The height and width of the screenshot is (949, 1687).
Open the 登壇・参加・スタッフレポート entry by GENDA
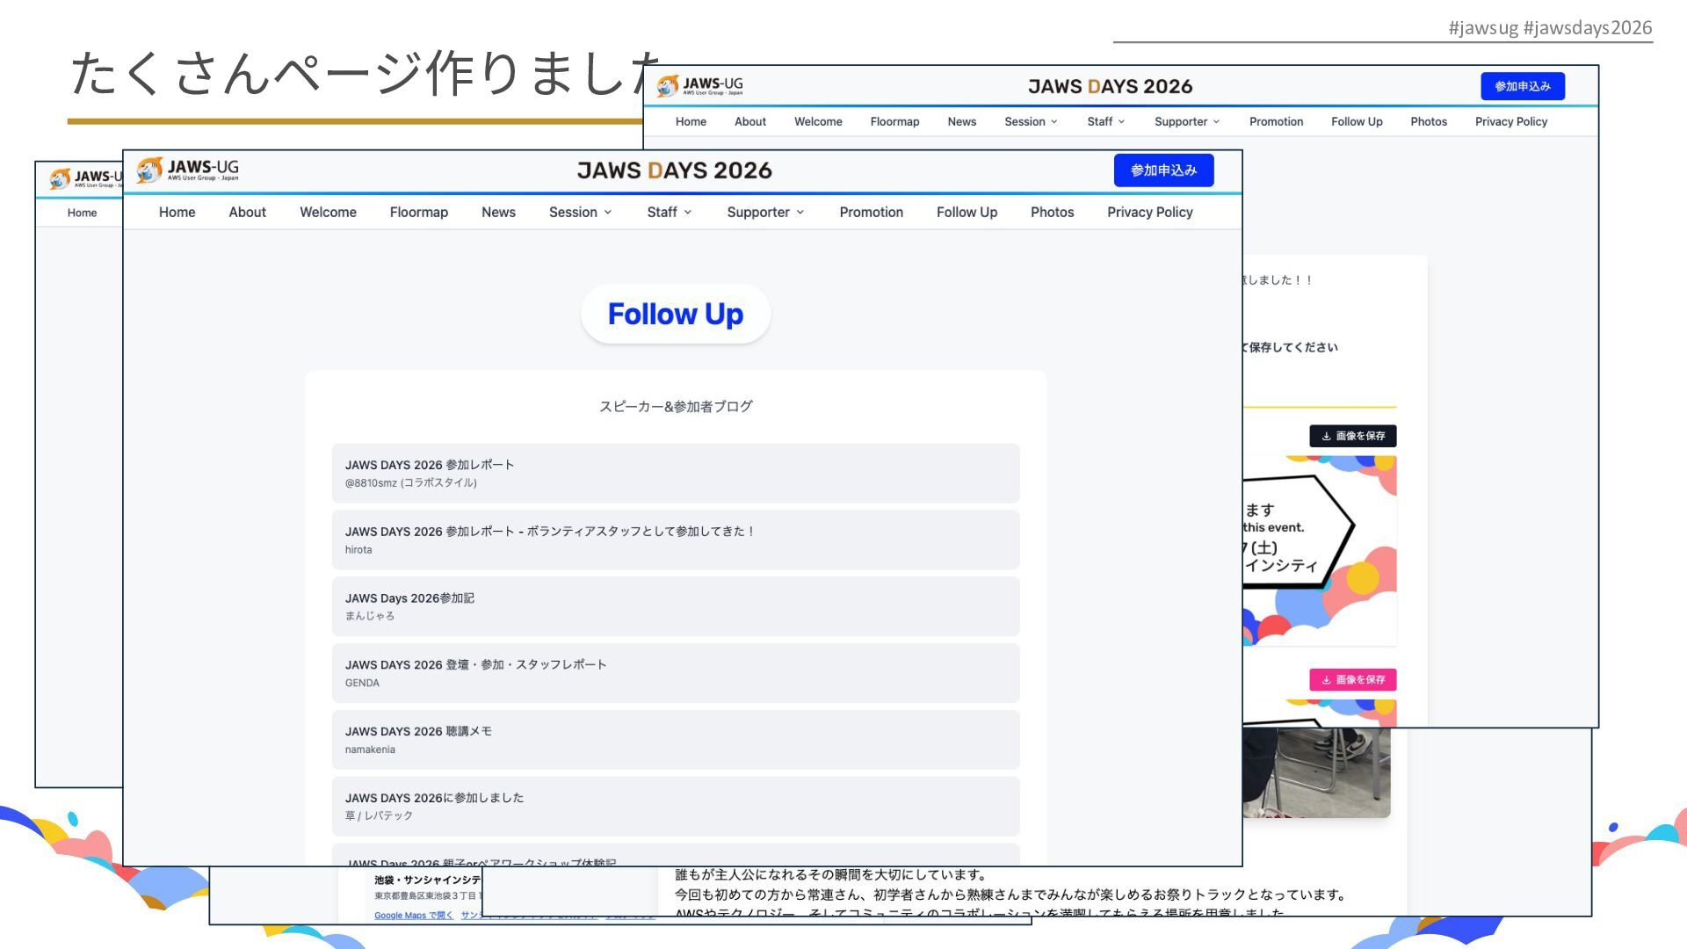[676, 673]
